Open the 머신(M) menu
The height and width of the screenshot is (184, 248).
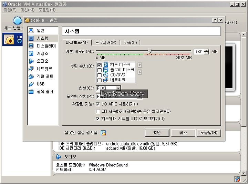pos(27,10)
